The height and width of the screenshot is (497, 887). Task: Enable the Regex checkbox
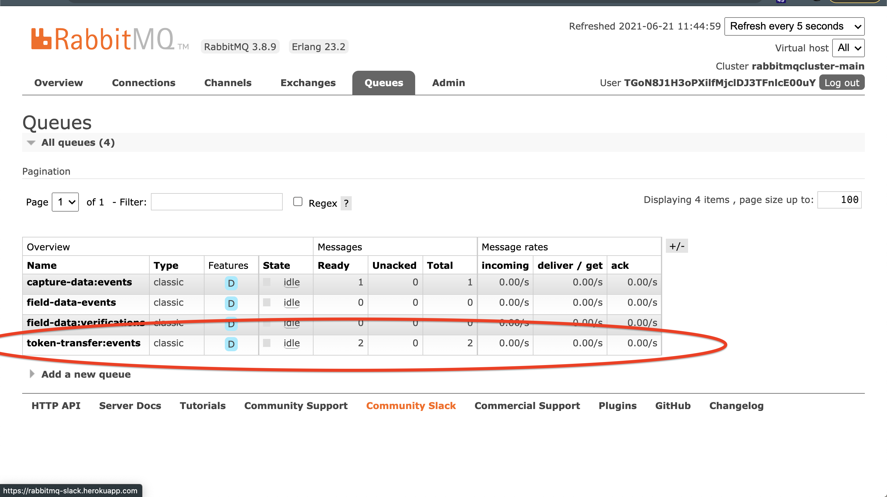[298, 201]
